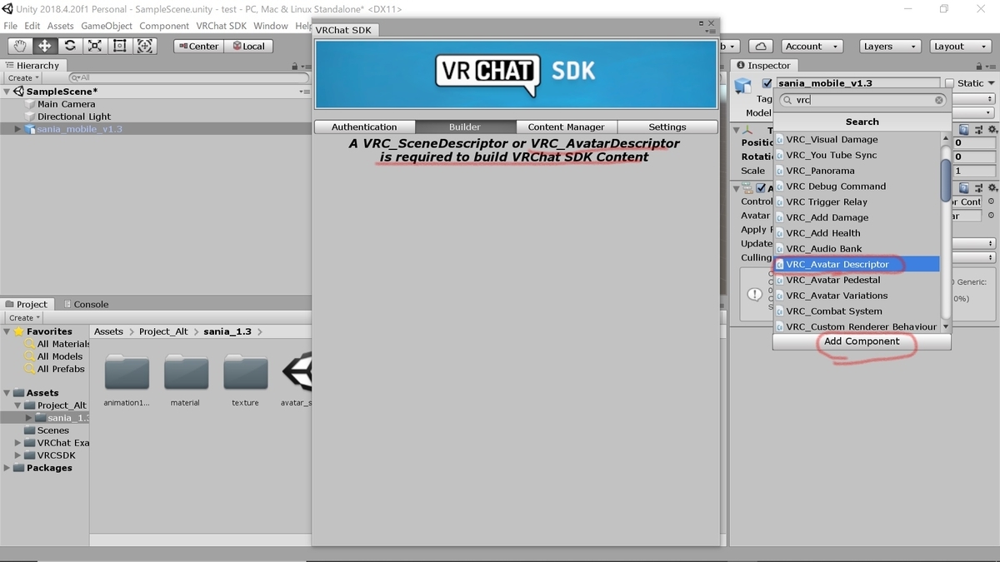Switch to Settings tab in VRChat SDK

(x=667, y=127)
